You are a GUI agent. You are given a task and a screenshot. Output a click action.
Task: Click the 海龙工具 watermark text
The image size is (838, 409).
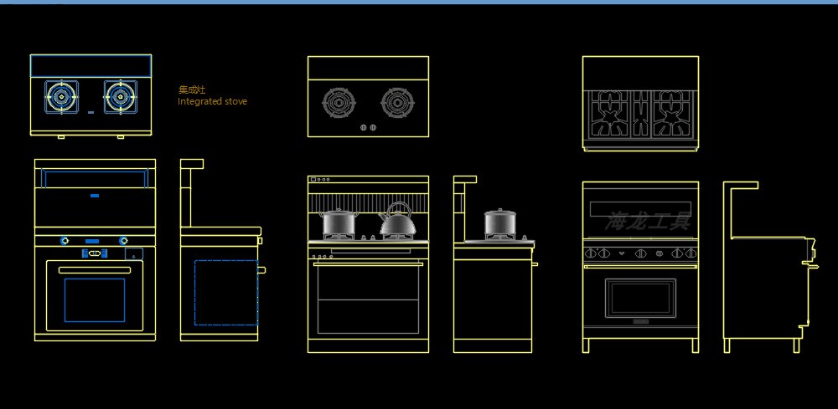647,222
